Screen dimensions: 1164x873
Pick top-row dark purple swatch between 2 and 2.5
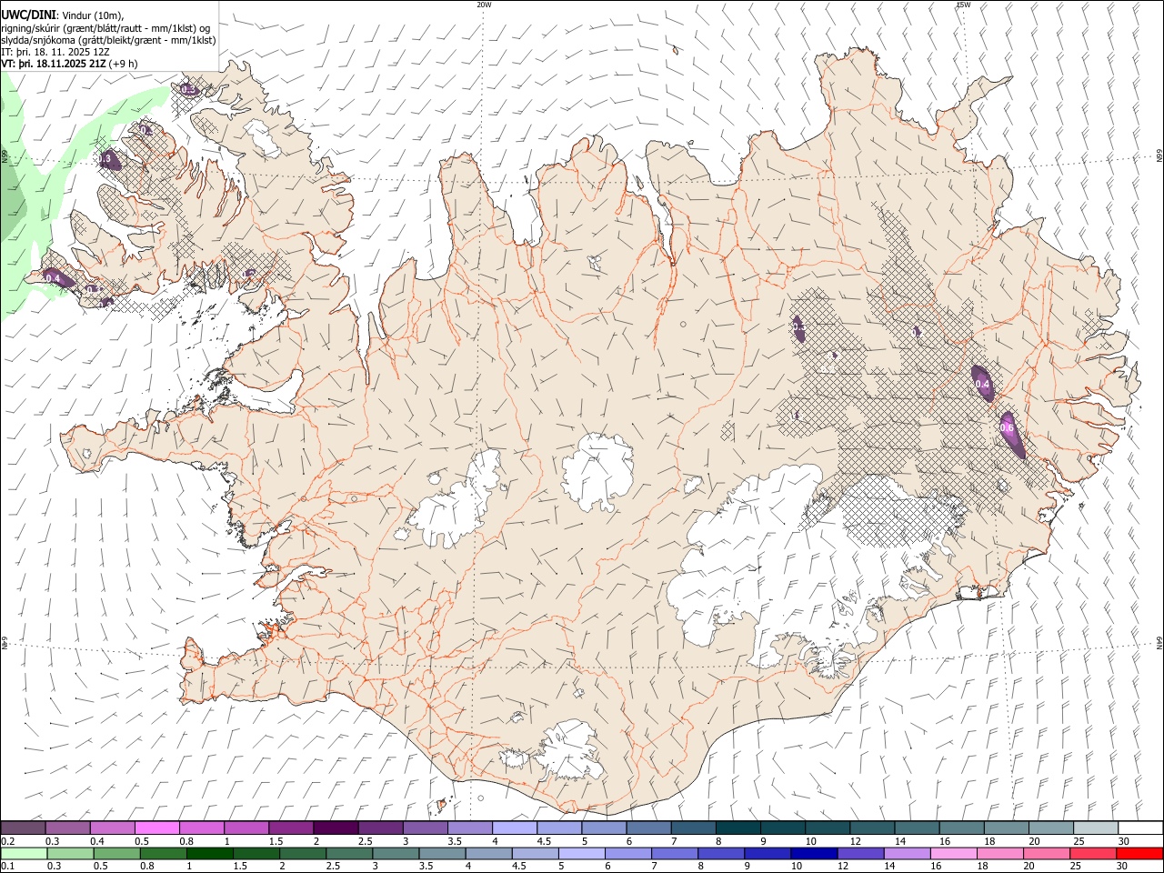[x=336, y=828]
